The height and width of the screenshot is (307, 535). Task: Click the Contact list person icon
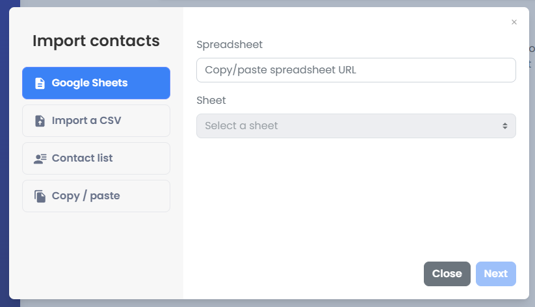40,158
